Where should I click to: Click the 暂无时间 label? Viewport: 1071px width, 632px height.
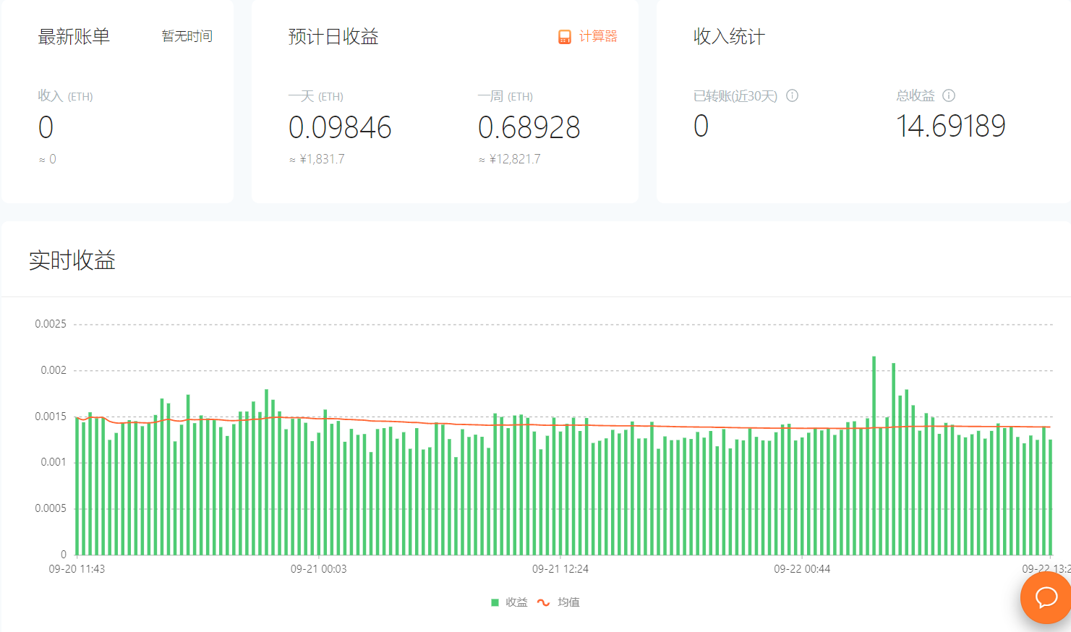coord(187,36)
